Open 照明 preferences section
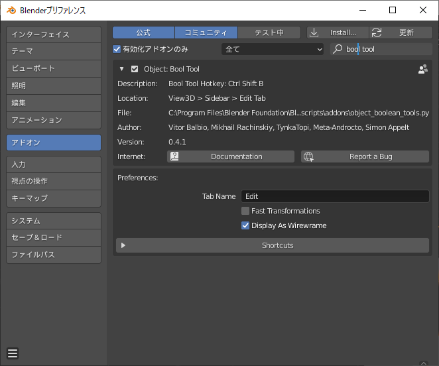The image size is (439, 366). (54, 86)
